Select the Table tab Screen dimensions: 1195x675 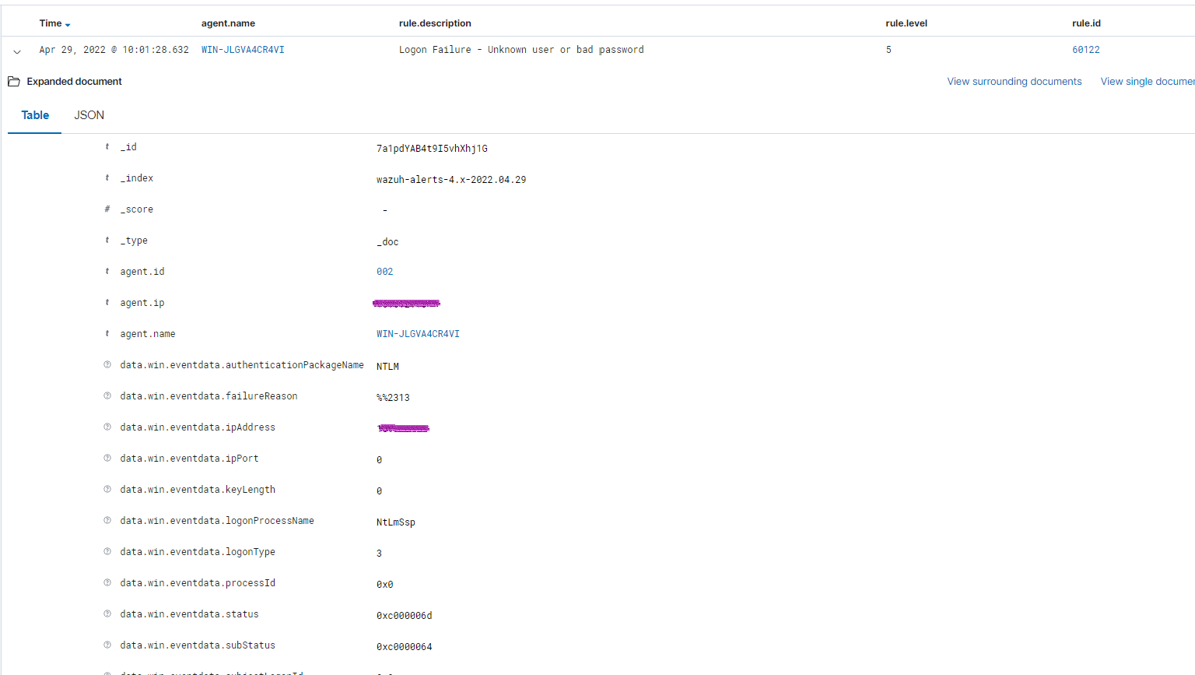(x=34, y=114)
